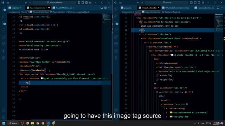The height and width of the screenshot is (126, 225).
Task: Open Source Control in manual_website activity bar
Action: (x=4, y=23)
